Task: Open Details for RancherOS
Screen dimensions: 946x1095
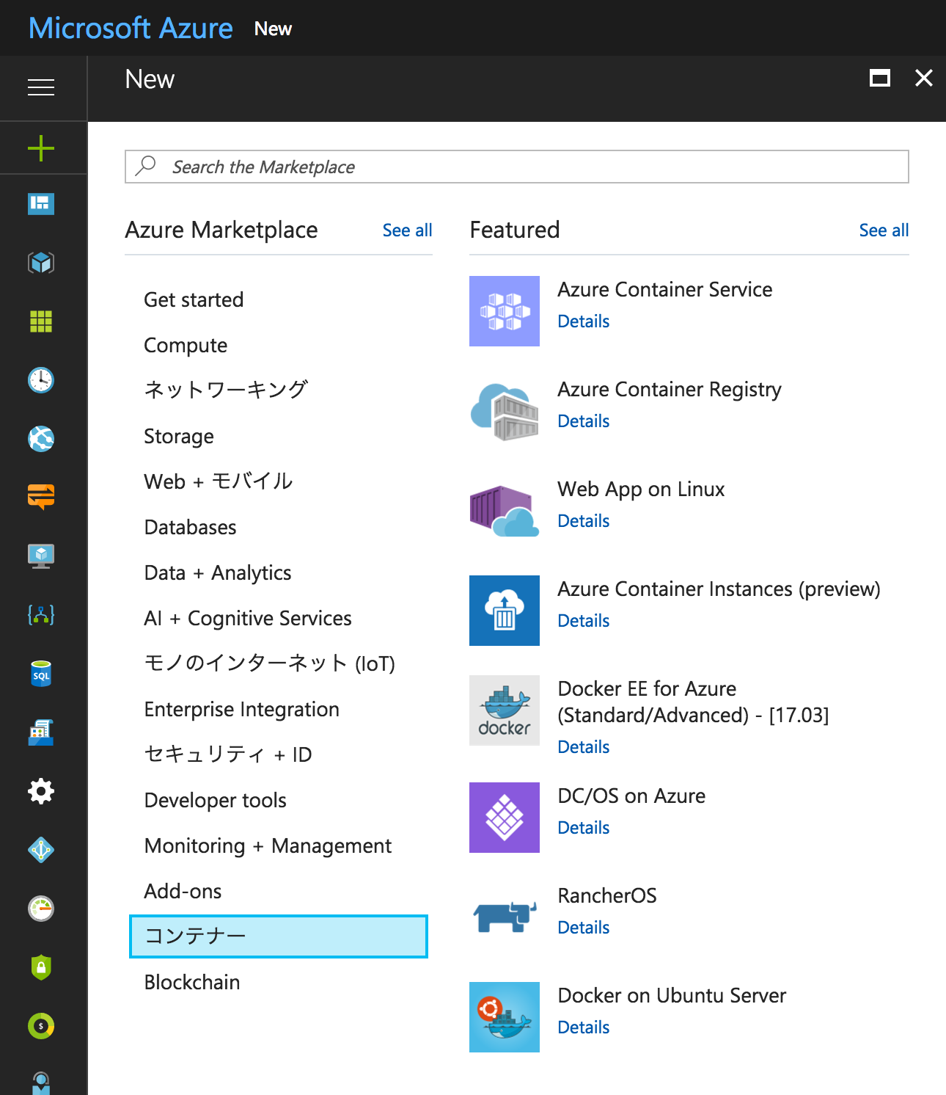Action: pyautogui.click(x=584, y=928)
